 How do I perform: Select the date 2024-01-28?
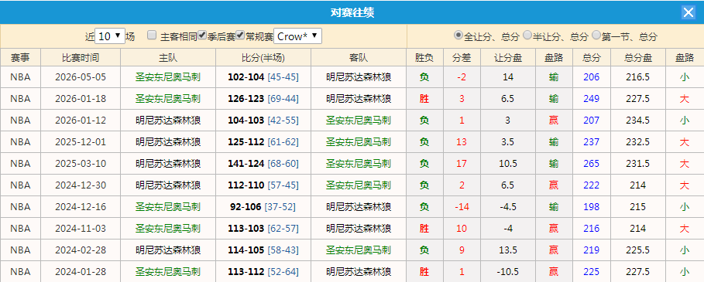(x=81, y=272)
